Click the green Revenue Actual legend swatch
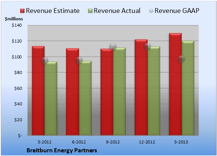217x156 pixels. (x=90, y=11)
